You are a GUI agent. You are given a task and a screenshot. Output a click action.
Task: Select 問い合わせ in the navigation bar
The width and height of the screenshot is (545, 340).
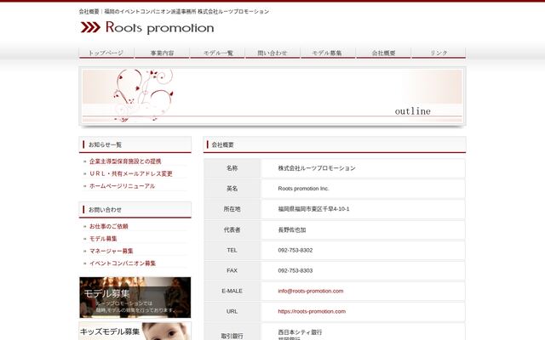coord(272,53)
